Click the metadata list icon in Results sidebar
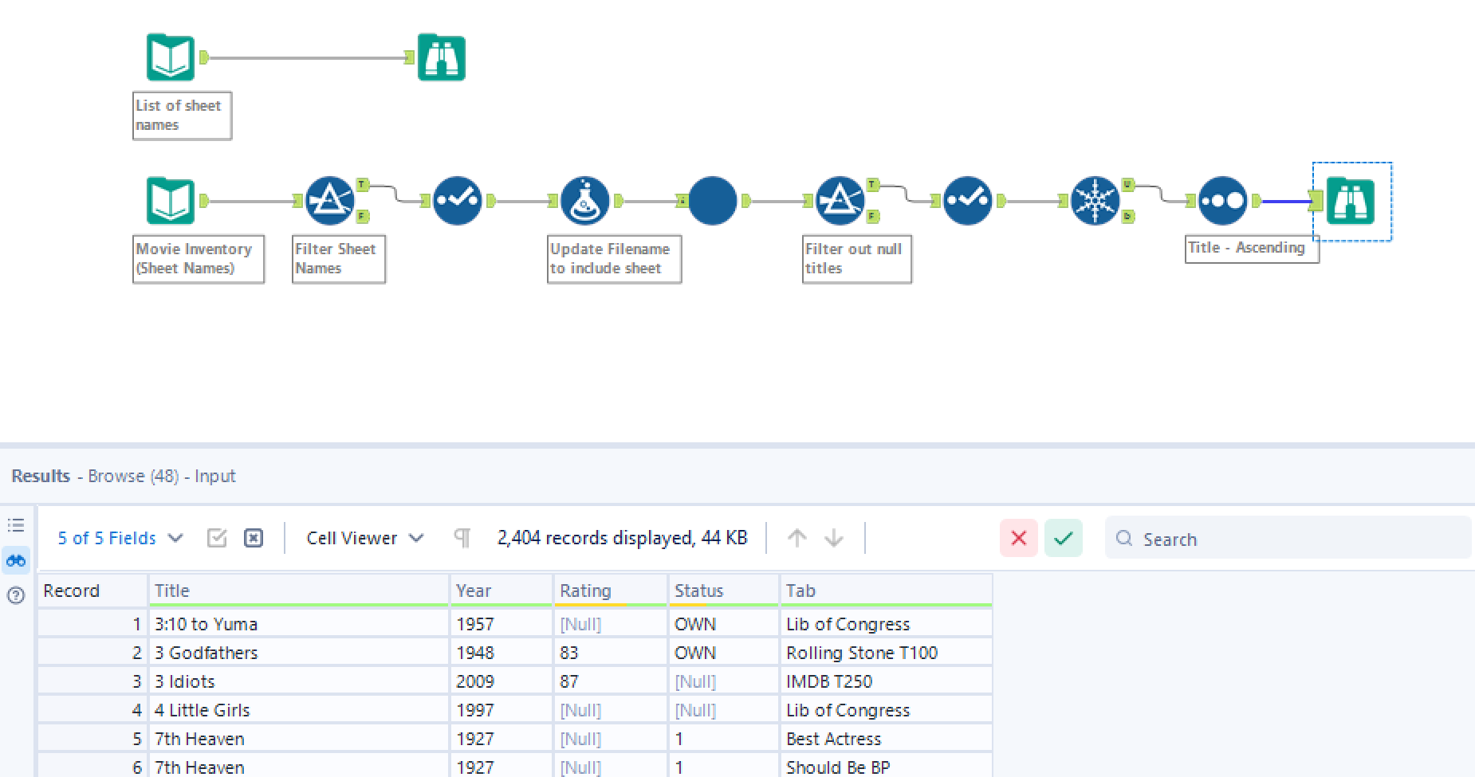Image resolution: width=1475 pixels, height=777 pixels. click(x=16, y=524)
